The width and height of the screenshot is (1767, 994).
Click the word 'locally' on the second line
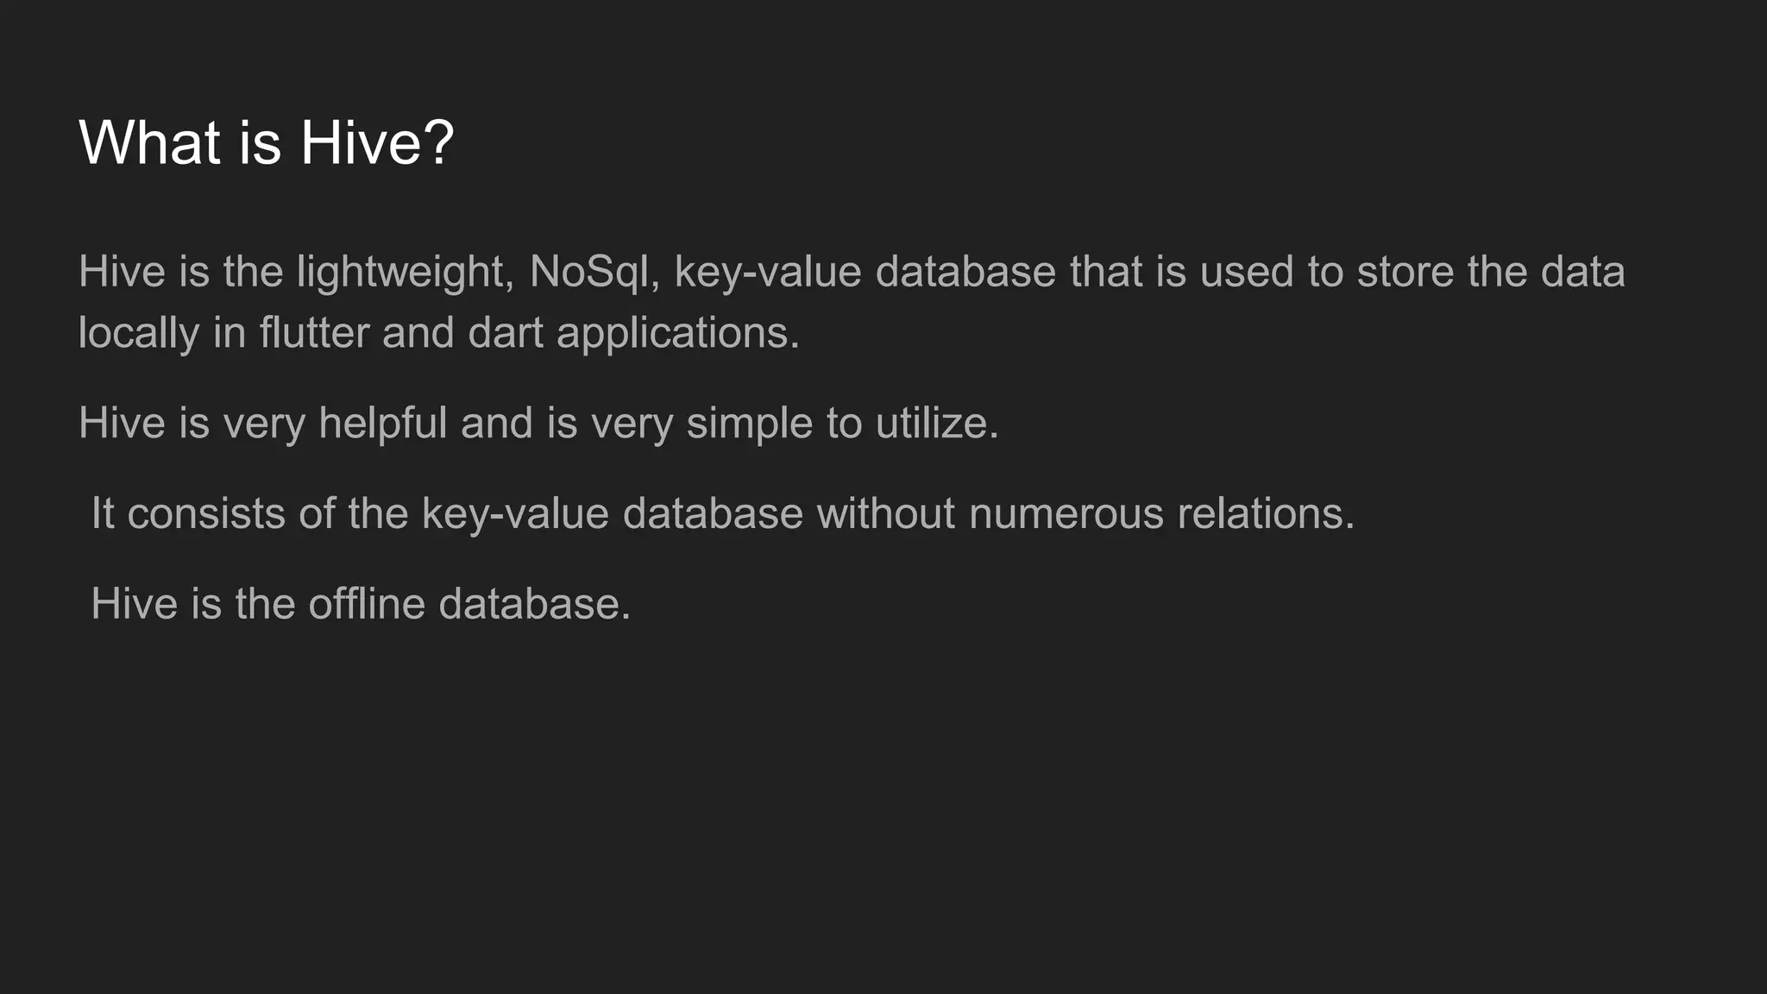139,333
